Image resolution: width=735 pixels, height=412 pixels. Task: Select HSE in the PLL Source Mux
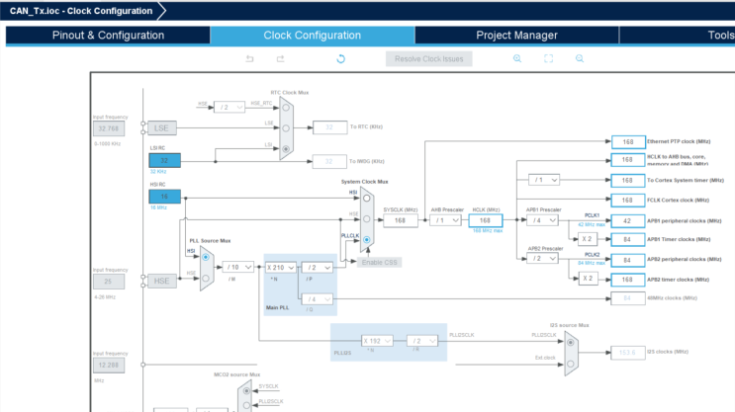tap(206, 278)
